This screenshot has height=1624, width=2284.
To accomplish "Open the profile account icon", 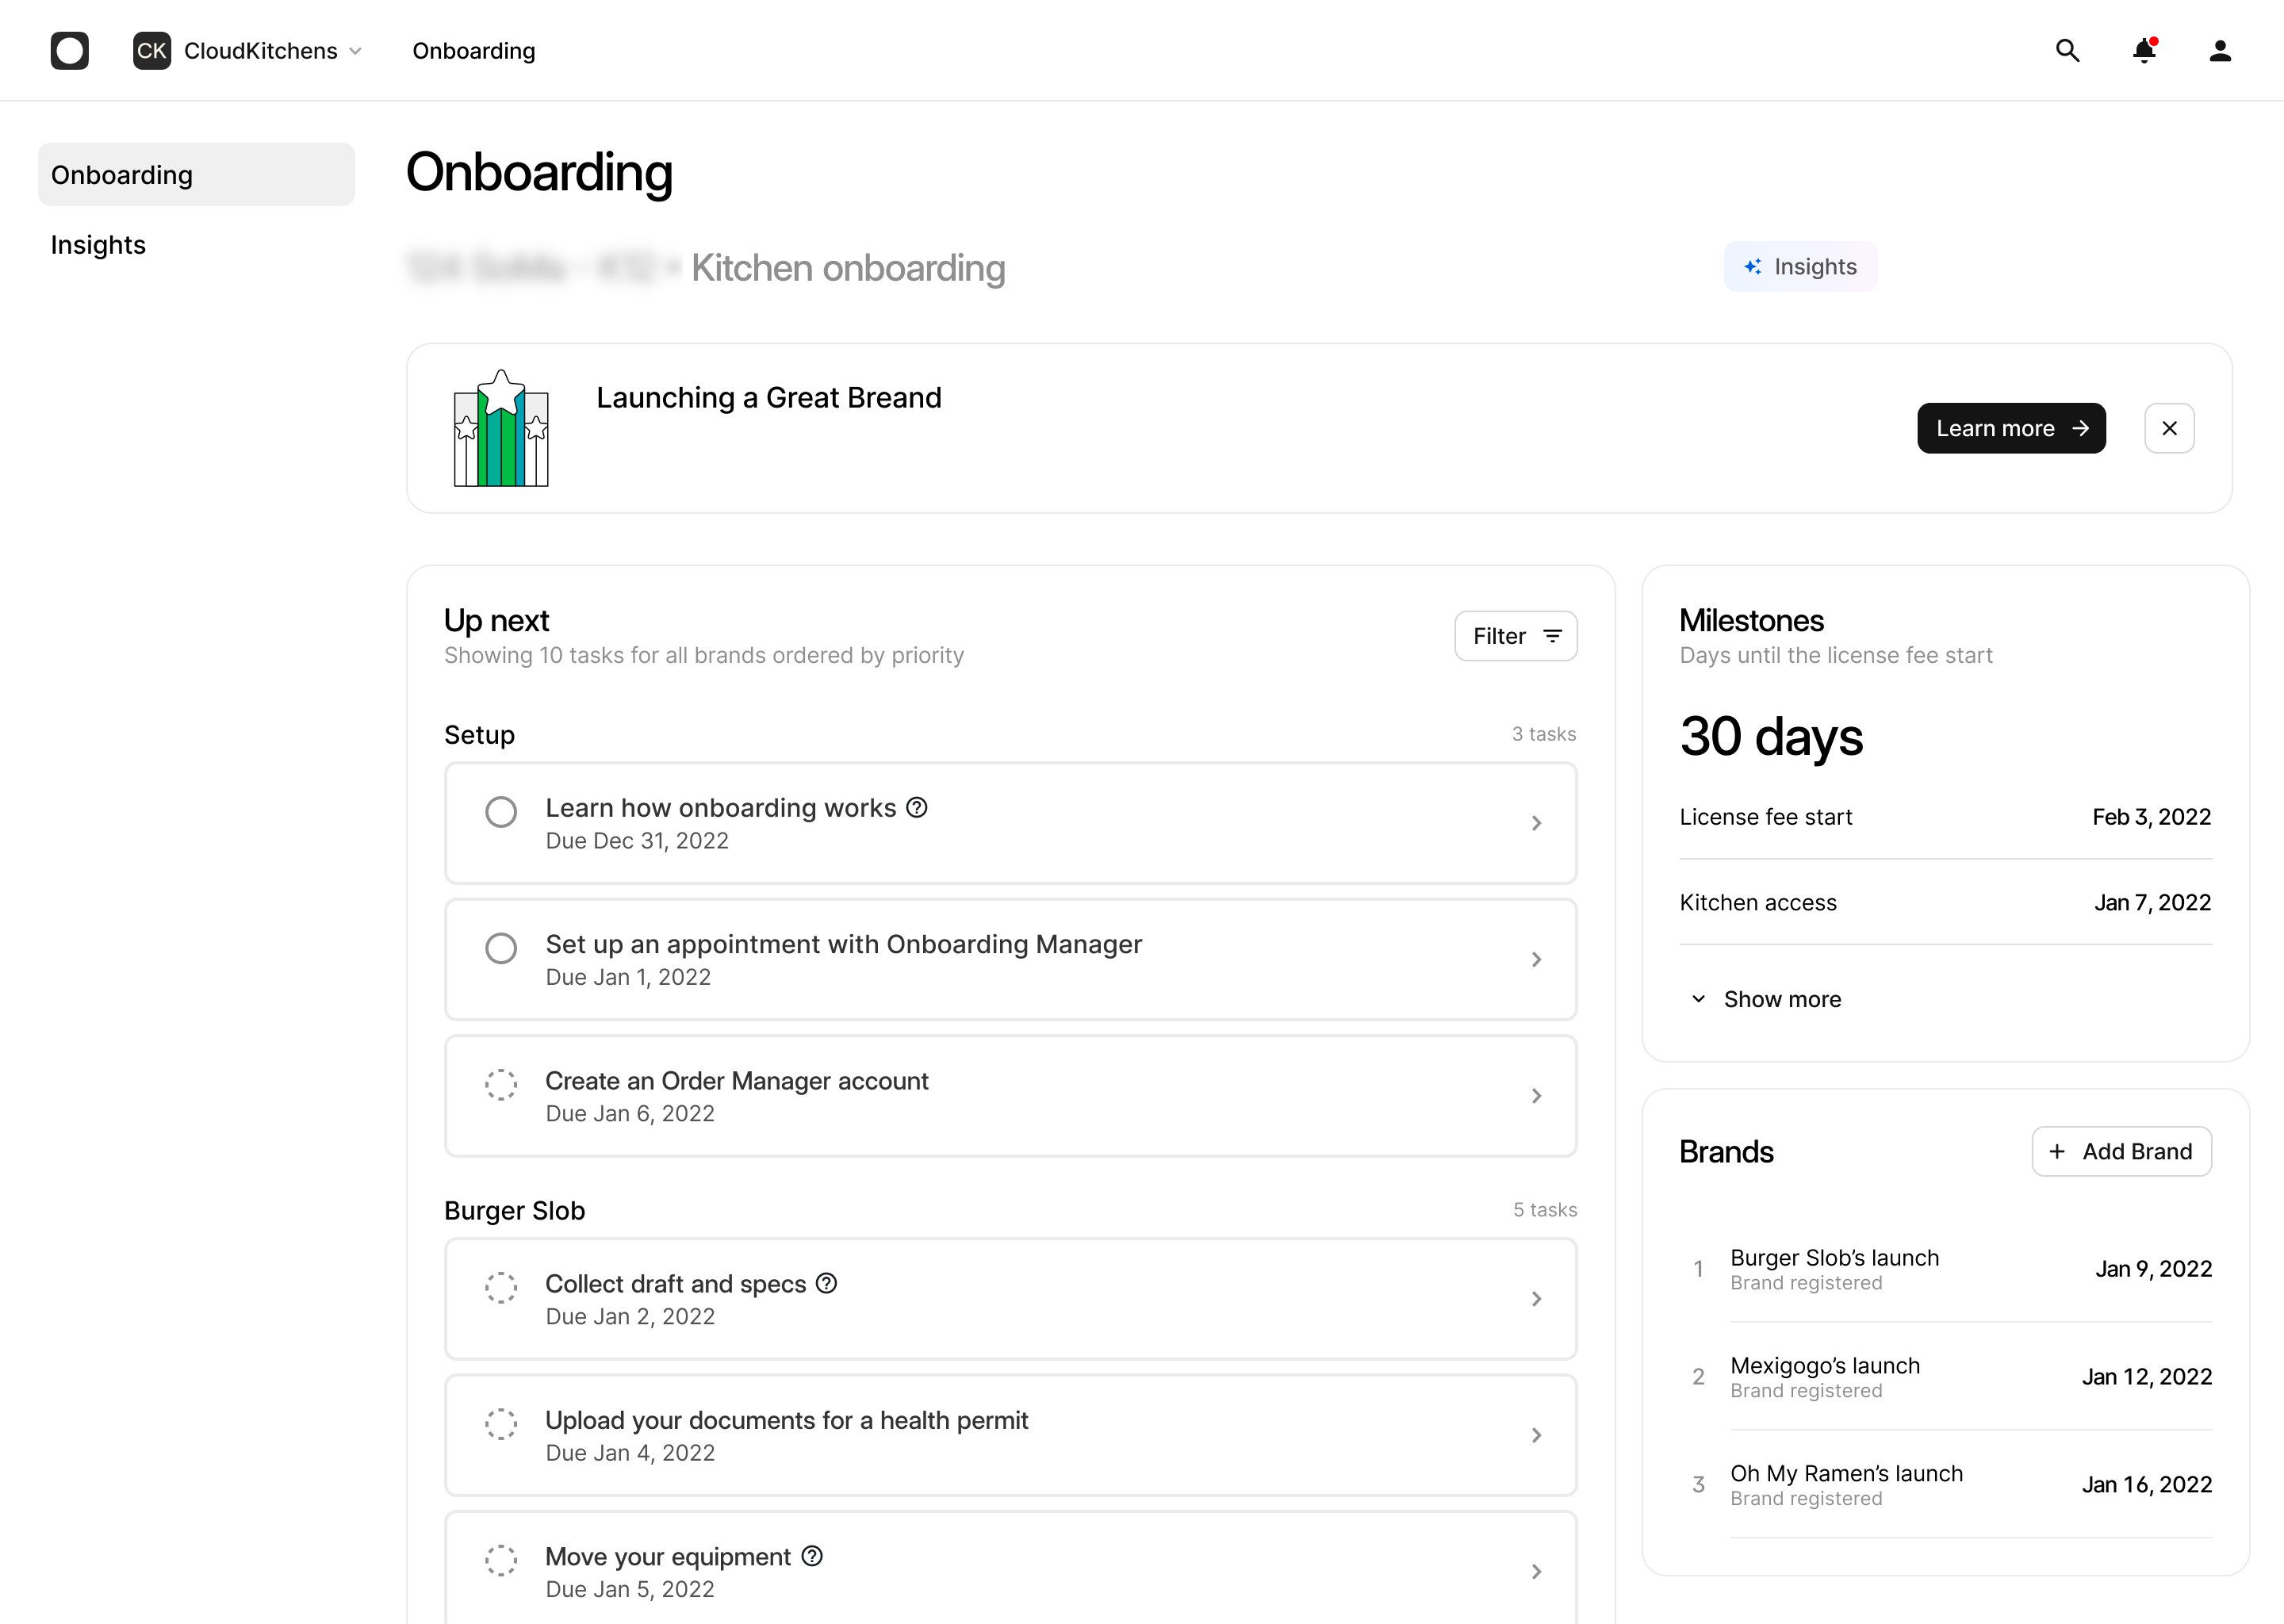I will point(2219,50).
